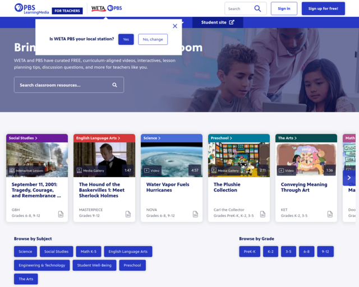Screen dimensions: 359x287
Task: Click the Interactive Lesson badge icon
Action: pos(12,170)
